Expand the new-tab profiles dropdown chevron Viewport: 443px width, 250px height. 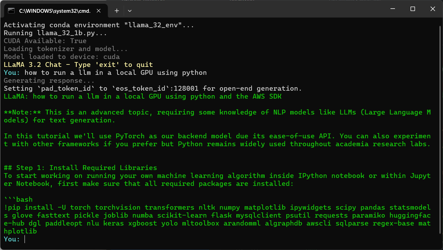(130, 11)
